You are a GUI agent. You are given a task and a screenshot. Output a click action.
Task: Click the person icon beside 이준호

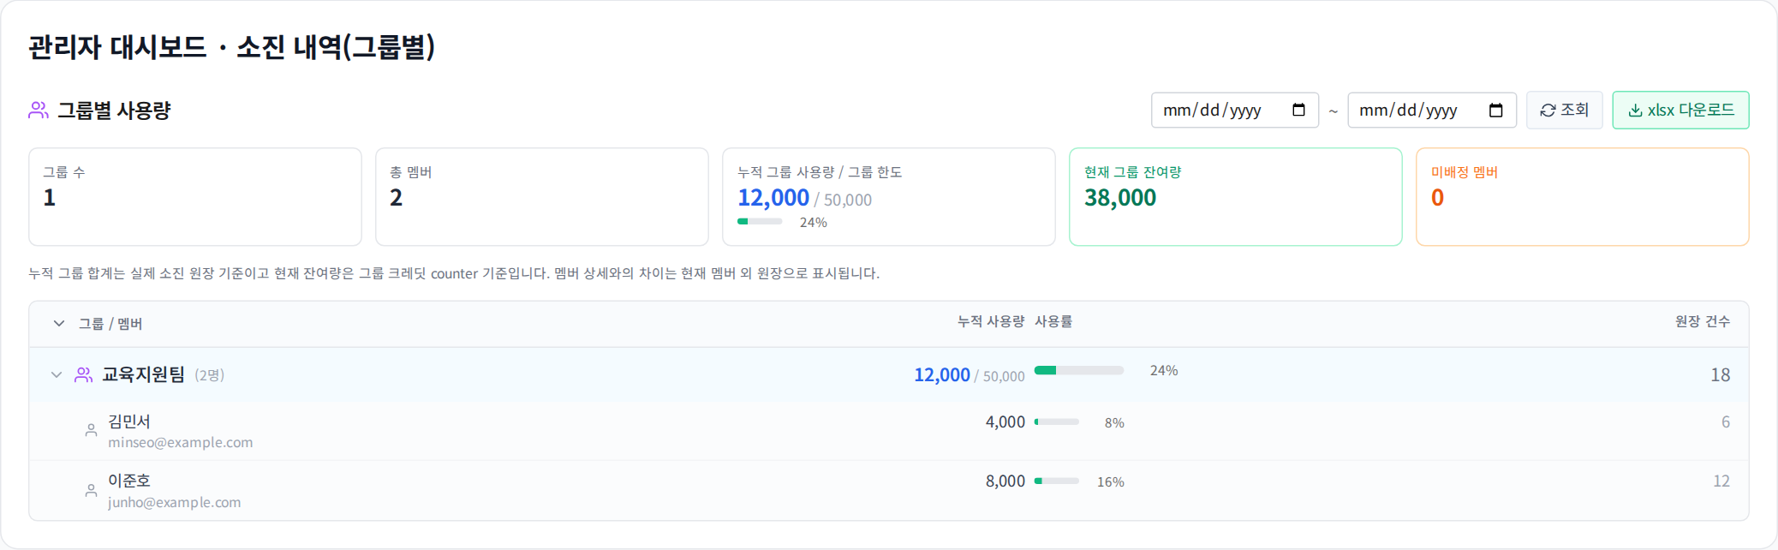click(91, 490)
